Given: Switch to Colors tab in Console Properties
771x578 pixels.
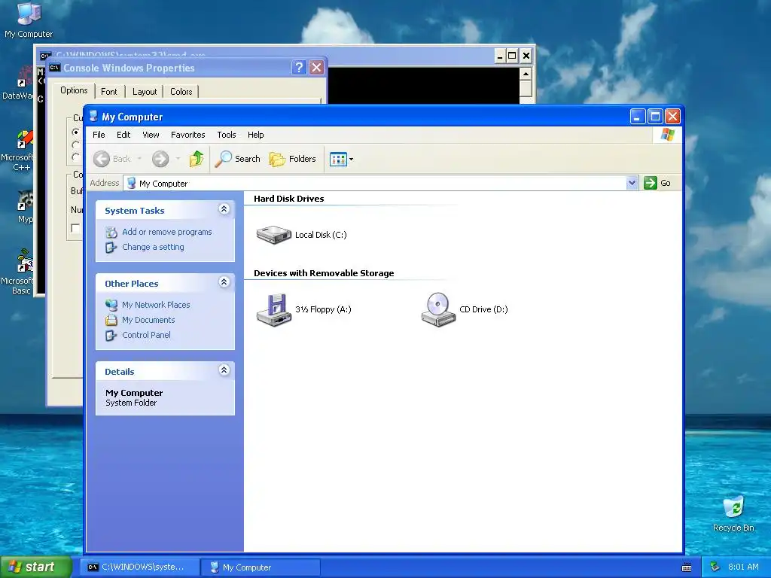Looking at the screenshot, I should (181, 92).
